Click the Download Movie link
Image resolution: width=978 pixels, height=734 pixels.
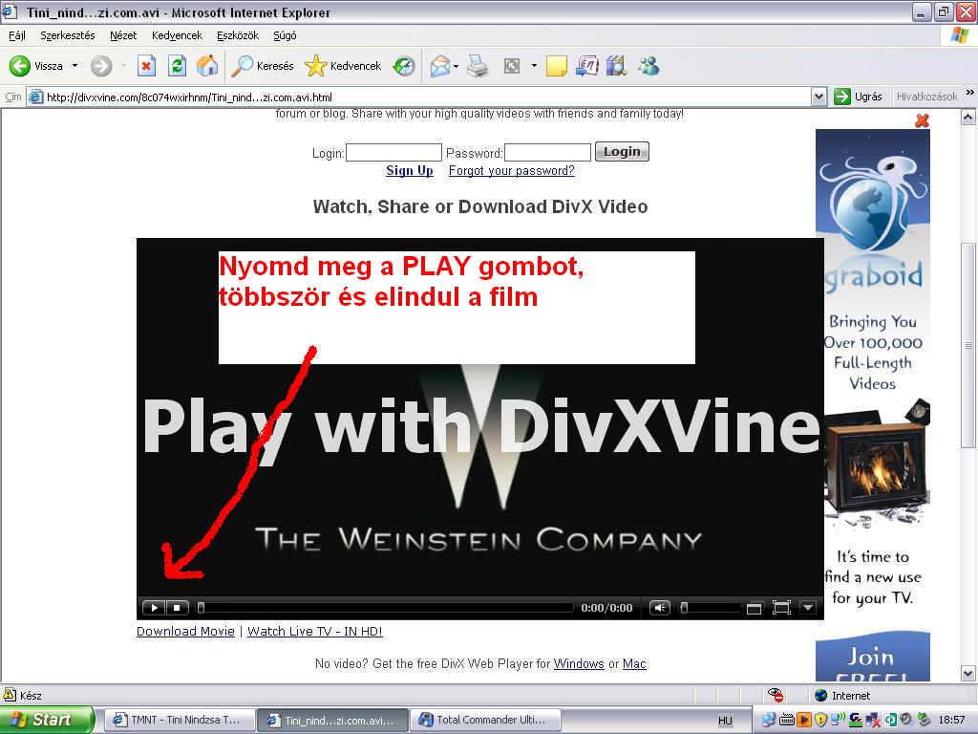185,632
